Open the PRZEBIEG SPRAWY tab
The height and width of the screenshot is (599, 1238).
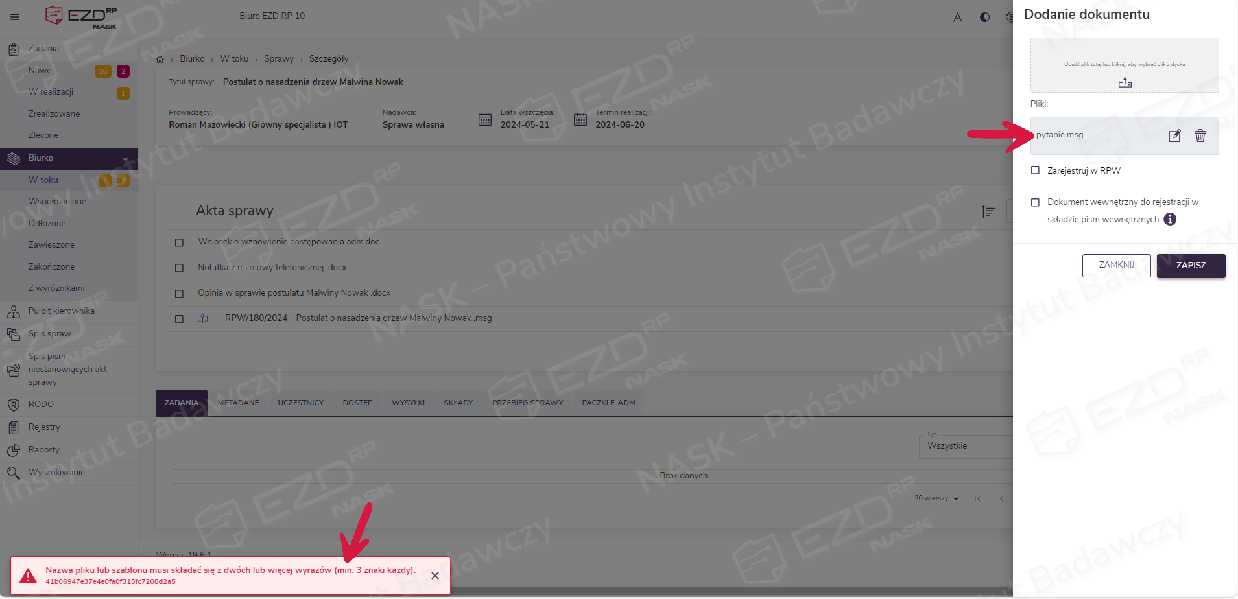coord(527,403)
